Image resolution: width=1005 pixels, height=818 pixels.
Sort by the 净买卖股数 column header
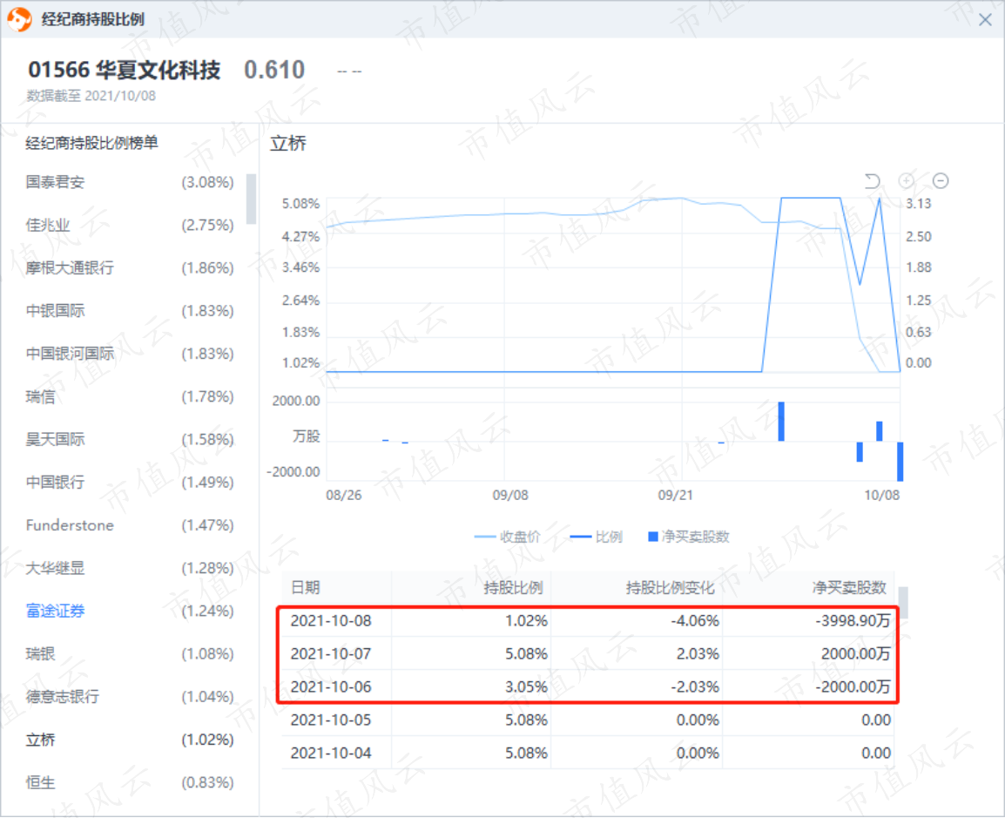tap(849, 587)
